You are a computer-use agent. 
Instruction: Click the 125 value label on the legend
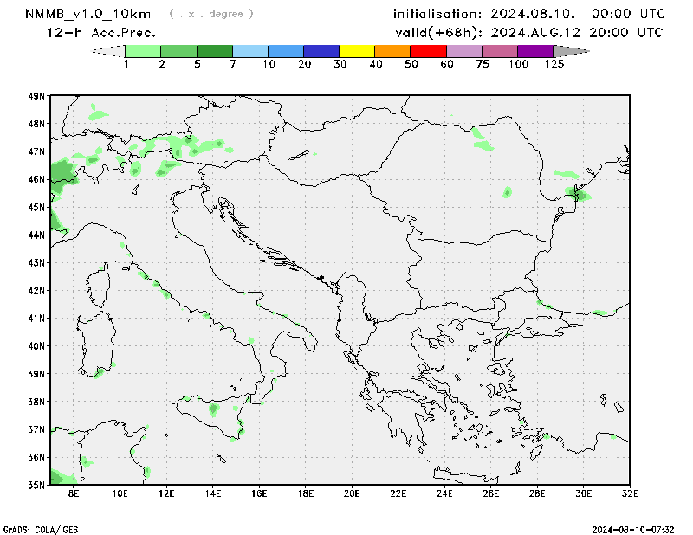tap(554, 65)
